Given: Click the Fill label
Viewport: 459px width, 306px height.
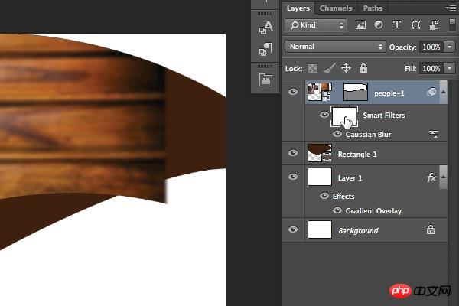Looking at the screenshot, I should (x=410, y=69).
